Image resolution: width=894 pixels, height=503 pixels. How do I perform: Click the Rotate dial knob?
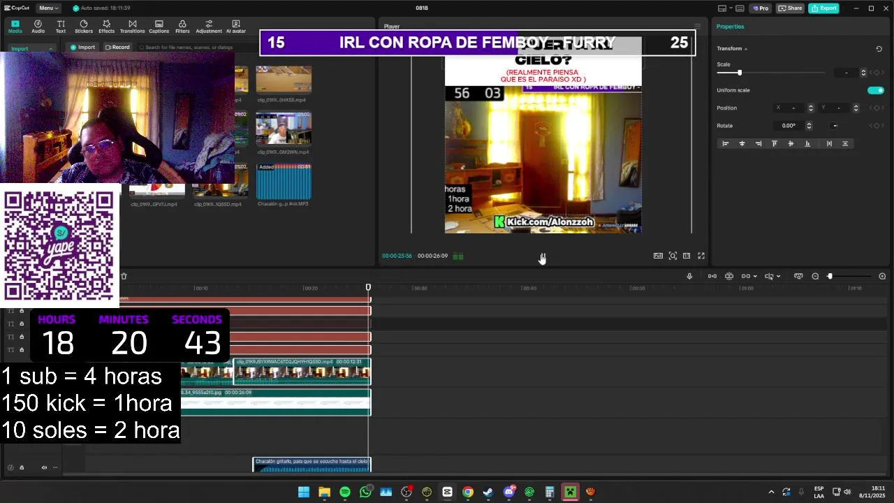[x=834, y=126]
